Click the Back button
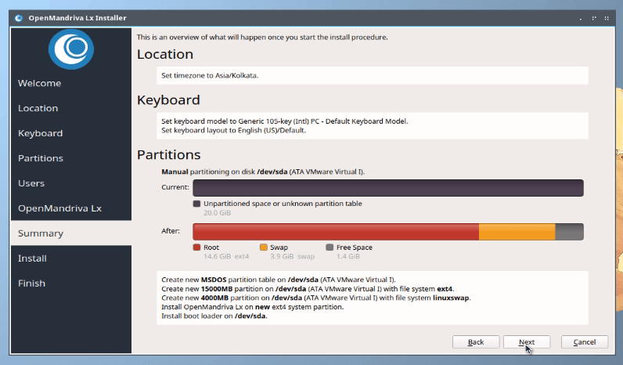This screenshot has width=623, height=365. click(476, 342)
